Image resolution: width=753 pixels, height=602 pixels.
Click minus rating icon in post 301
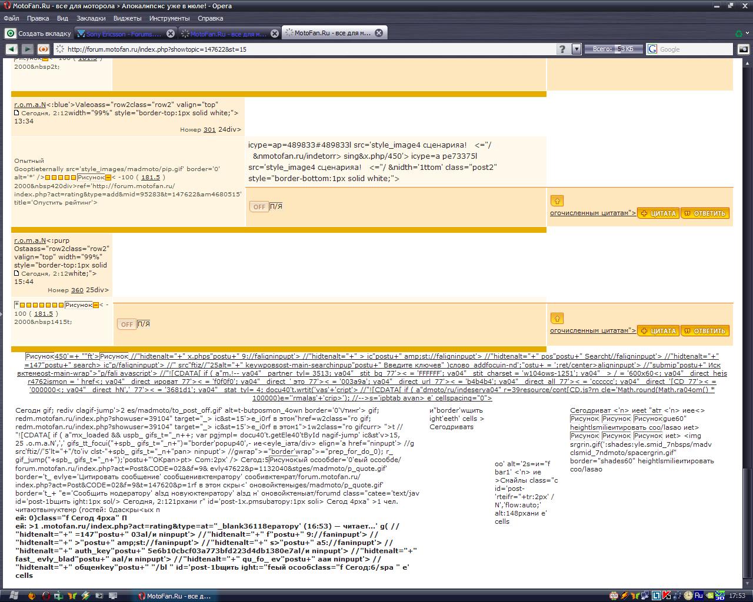tap(108, 178)
